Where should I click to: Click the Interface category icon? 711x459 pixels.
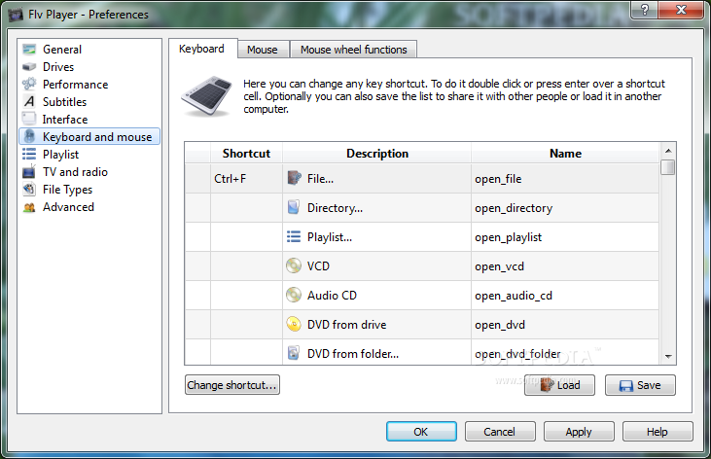(29, 119)
